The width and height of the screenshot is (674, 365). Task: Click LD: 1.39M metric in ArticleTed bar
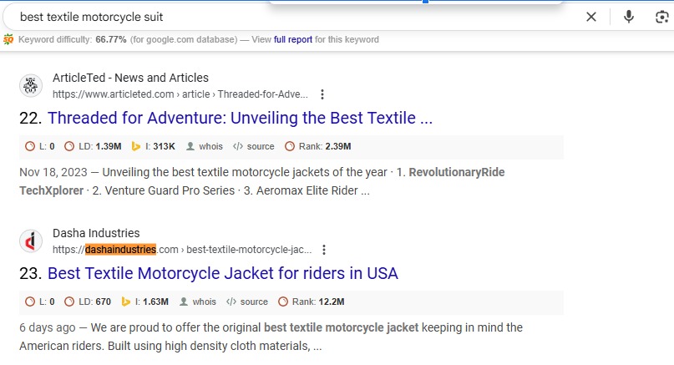click(x=93, y=146)
